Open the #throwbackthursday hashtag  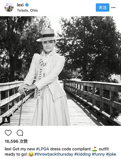point(54,154)
